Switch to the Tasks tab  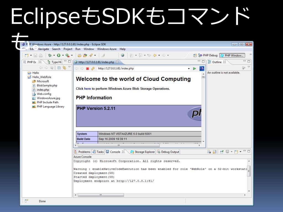coord(98,152)
